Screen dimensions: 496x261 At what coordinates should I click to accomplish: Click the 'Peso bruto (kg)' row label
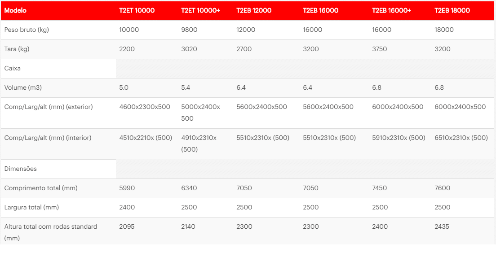click(x=27, y=30)
